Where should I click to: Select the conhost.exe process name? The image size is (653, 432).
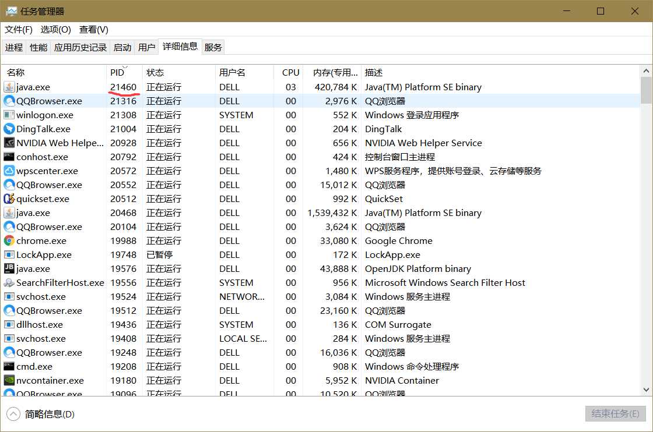point(42,157)
